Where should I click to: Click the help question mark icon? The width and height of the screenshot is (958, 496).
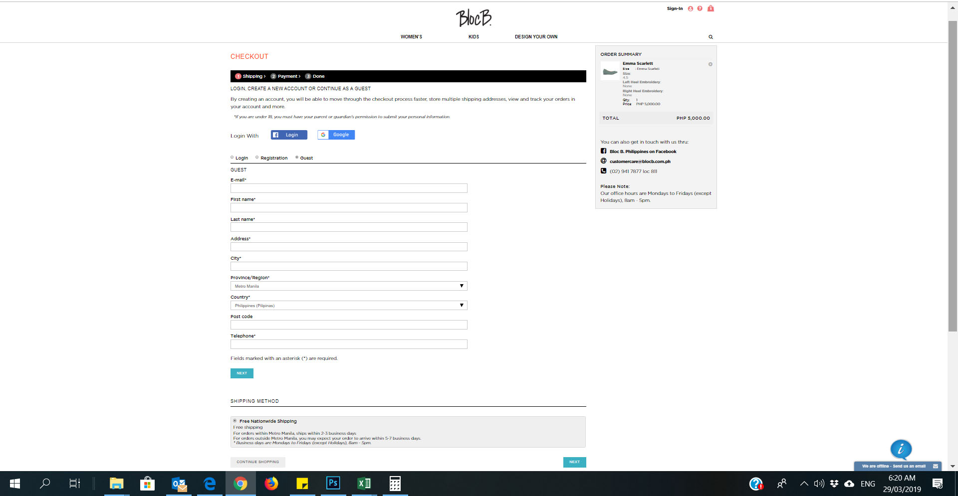click(x=700, y=8)
